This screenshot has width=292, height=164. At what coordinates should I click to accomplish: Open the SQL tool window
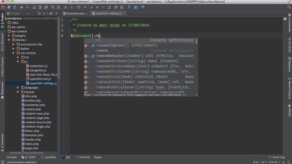pyautogui.click(x=66, y=157)
